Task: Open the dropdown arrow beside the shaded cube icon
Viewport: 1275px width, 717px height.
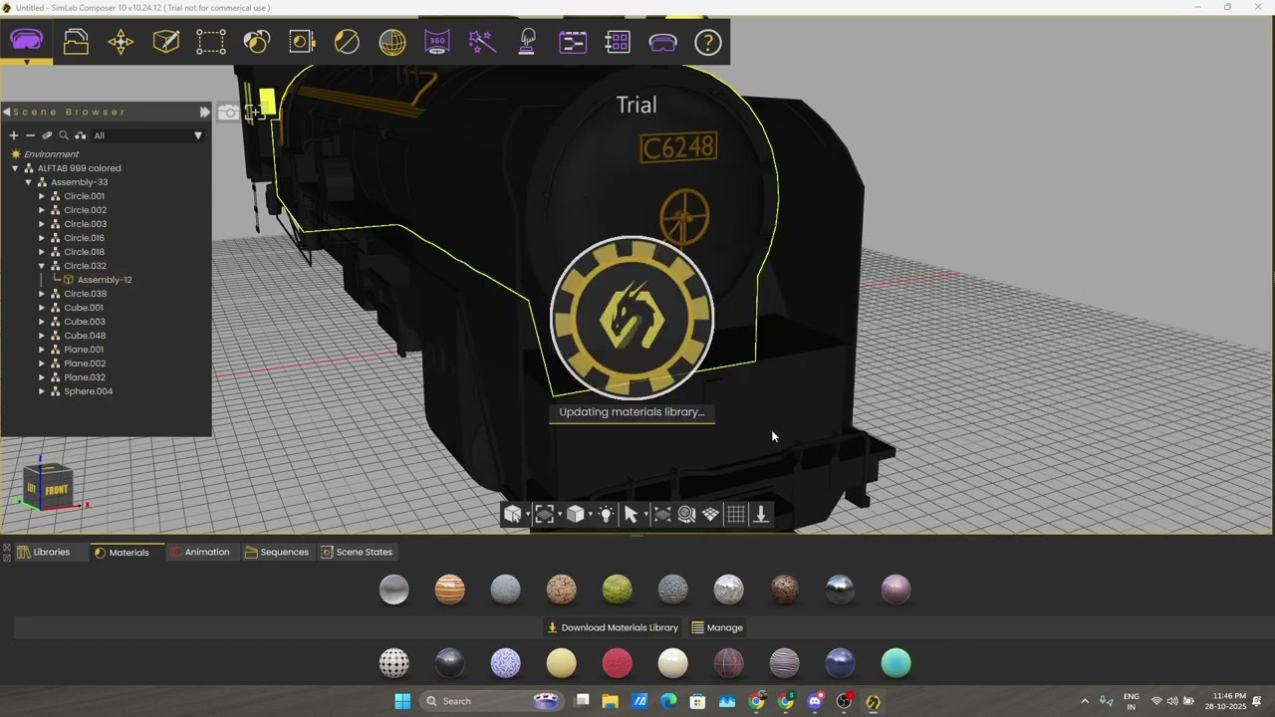Action: click(x=590, y=515)
